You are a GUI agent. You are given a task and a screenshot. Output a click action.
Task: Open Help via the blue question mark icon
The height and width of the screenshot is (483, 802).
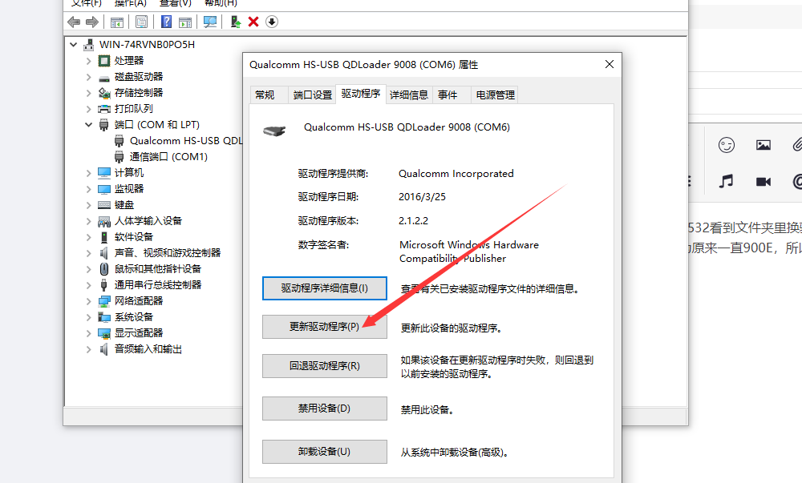pos(165,22)
